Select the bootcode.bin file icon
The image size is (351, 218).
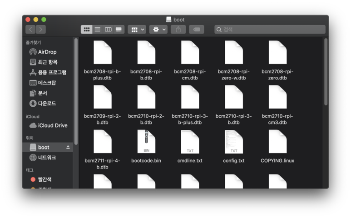[146, 141]
